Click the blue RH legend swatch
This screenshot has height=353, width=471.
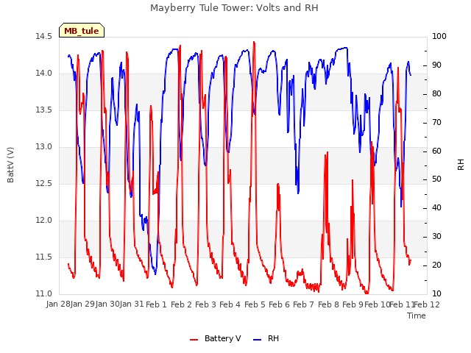click(258, 340)
